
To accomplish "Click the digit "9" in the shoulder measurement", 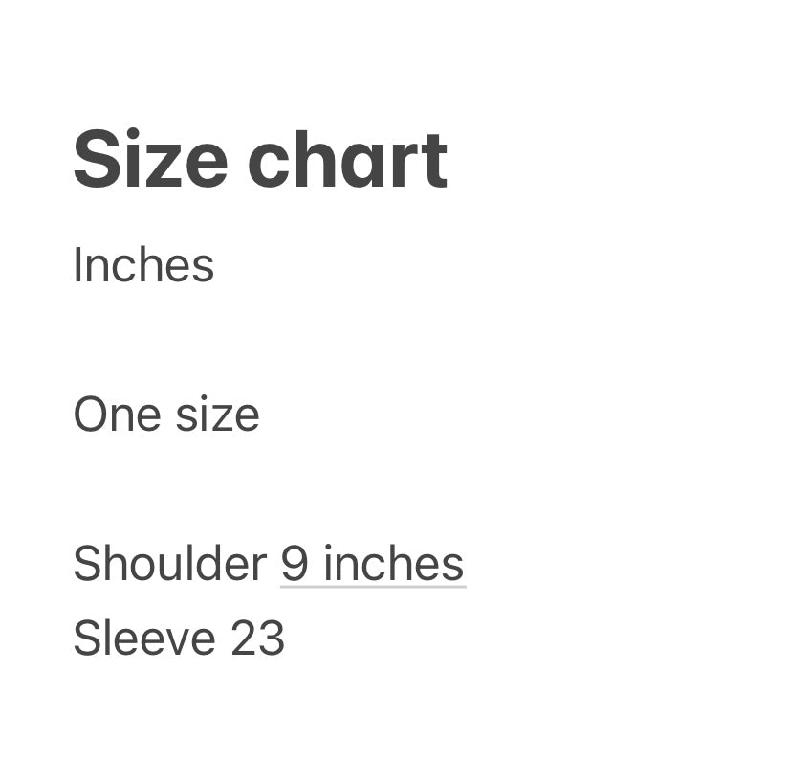I will point(295,563).
